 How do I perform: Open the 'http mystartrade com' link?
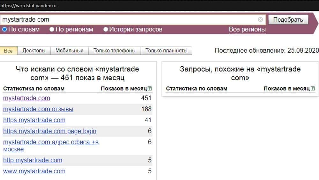[33, 160]
